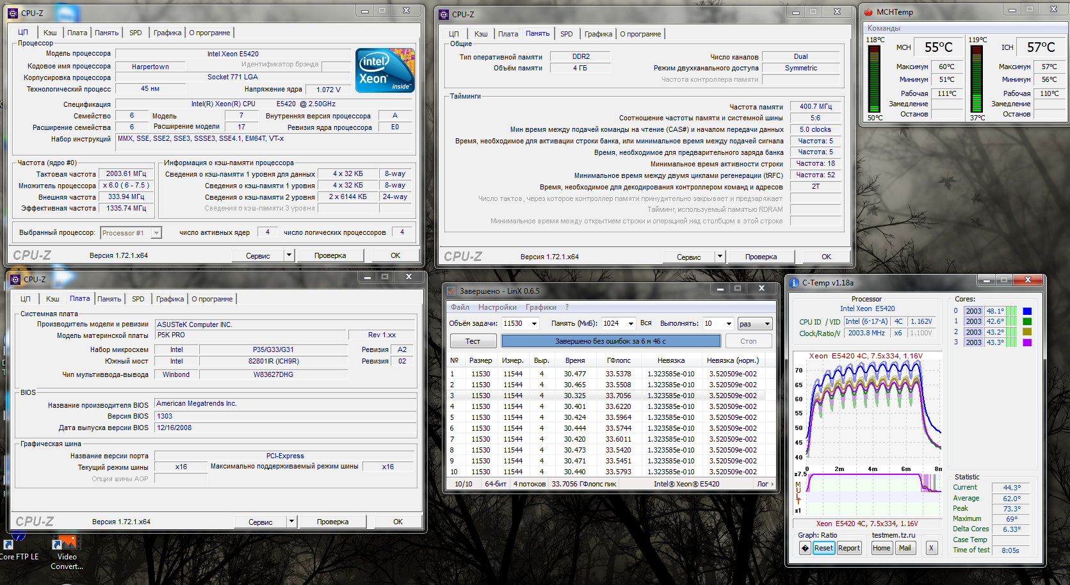This screenshot has width=1070, height=585.
Task: Click the olive color swatch for core 2
Action: coord(1027,332)
